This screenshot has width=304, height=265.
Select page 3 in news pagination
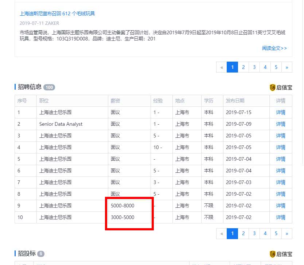pos(254,67)
